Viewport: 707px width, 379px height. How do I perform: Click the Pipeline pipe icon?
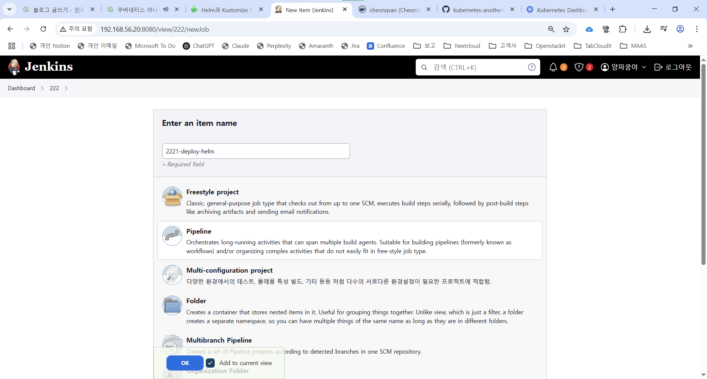point(172,236)
